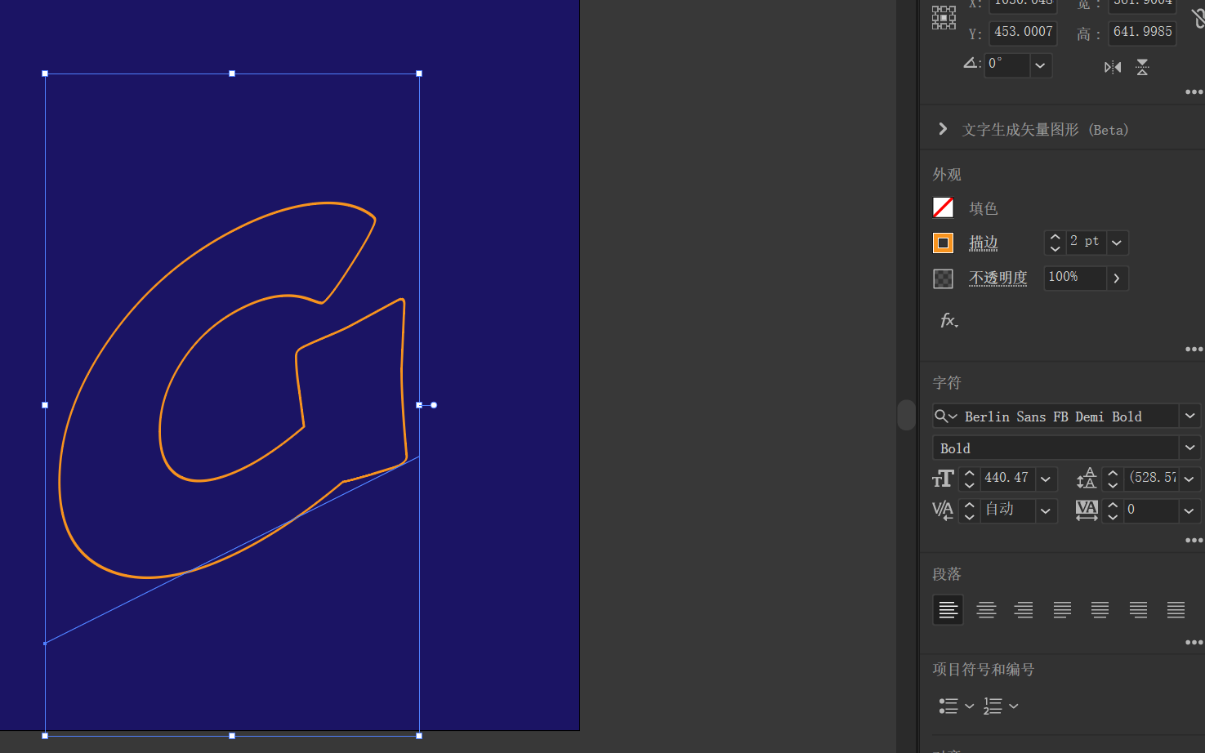1205x753 pixels.
Task: Expand the 文字生成矢量图形 (Beta) section
Action: [x=943, y=129]
